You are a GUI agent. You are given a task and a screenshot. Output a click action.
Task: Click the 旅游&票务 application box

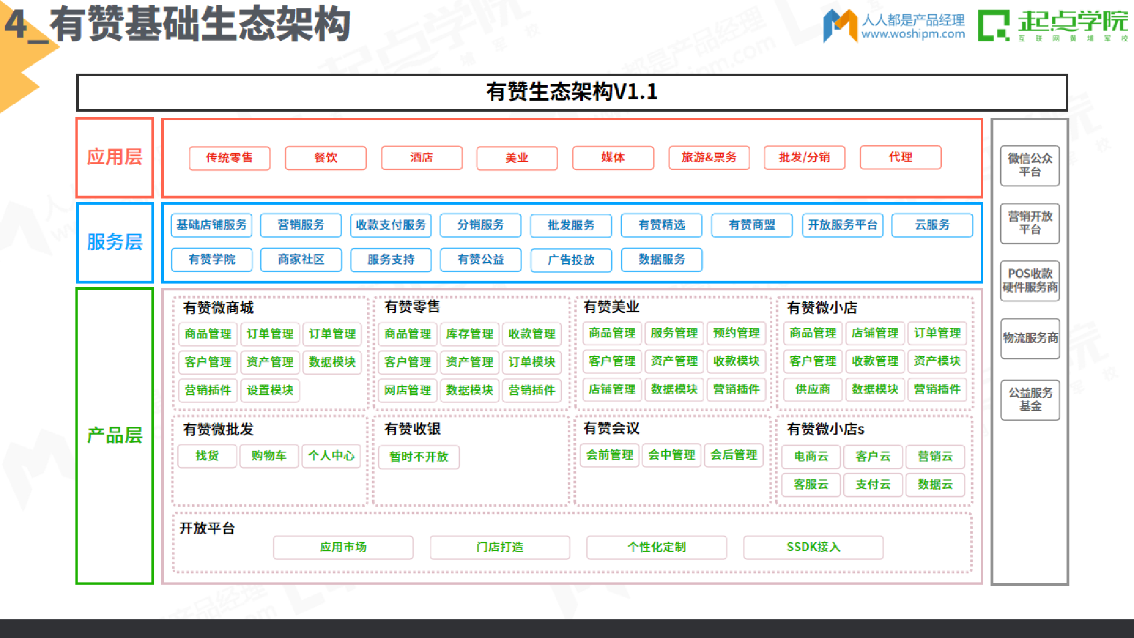coord(709,158)
